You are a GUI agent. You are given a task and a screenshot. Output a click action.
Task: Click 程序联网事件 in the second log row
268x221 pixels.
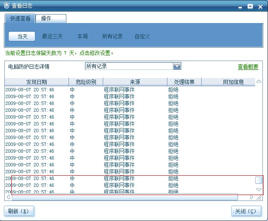(x=119, y=96)
